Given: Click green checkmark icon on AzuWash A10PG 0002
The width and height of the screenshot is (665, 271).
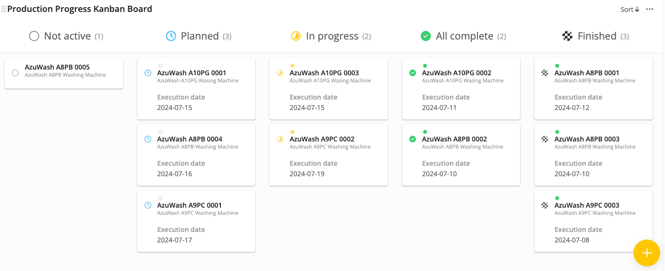Looking at the screenshot, I should click(413, 73).
